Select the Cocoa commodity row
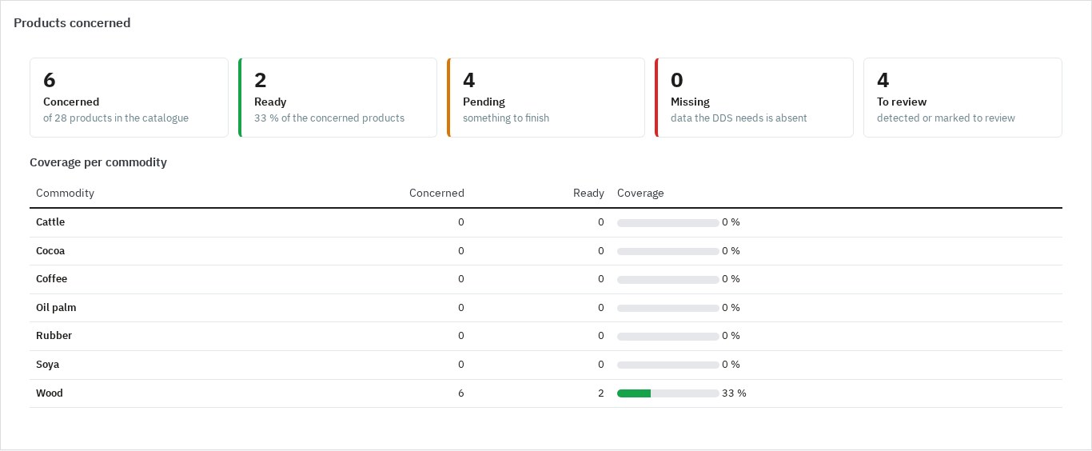The width and height of the screenshot is (1092, 451). tap(546, 251)
